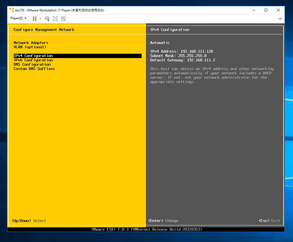Select Network Adapters menu entry

tap(31, 43)
